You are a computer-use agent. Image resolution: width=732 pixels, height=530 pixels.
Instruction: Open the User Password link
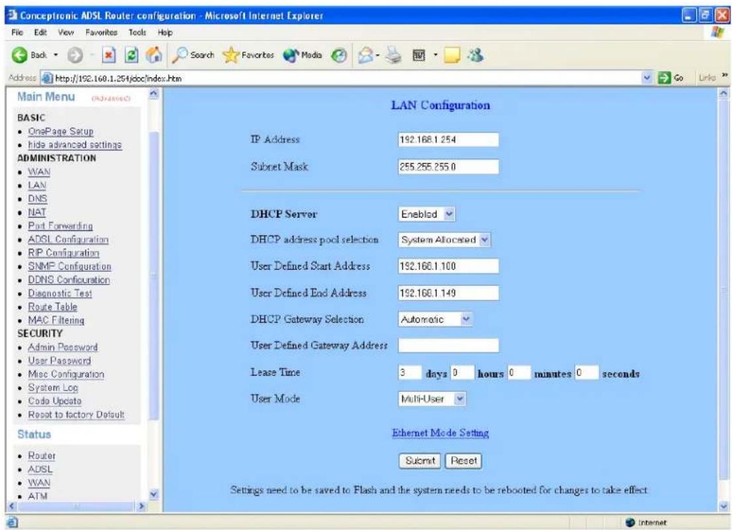tap(60, 361)
